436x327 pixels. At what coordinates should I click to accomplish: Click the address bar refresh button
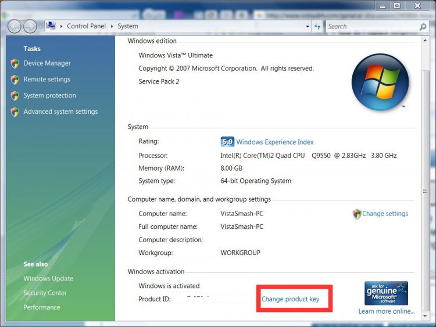[x=317, y=26]
